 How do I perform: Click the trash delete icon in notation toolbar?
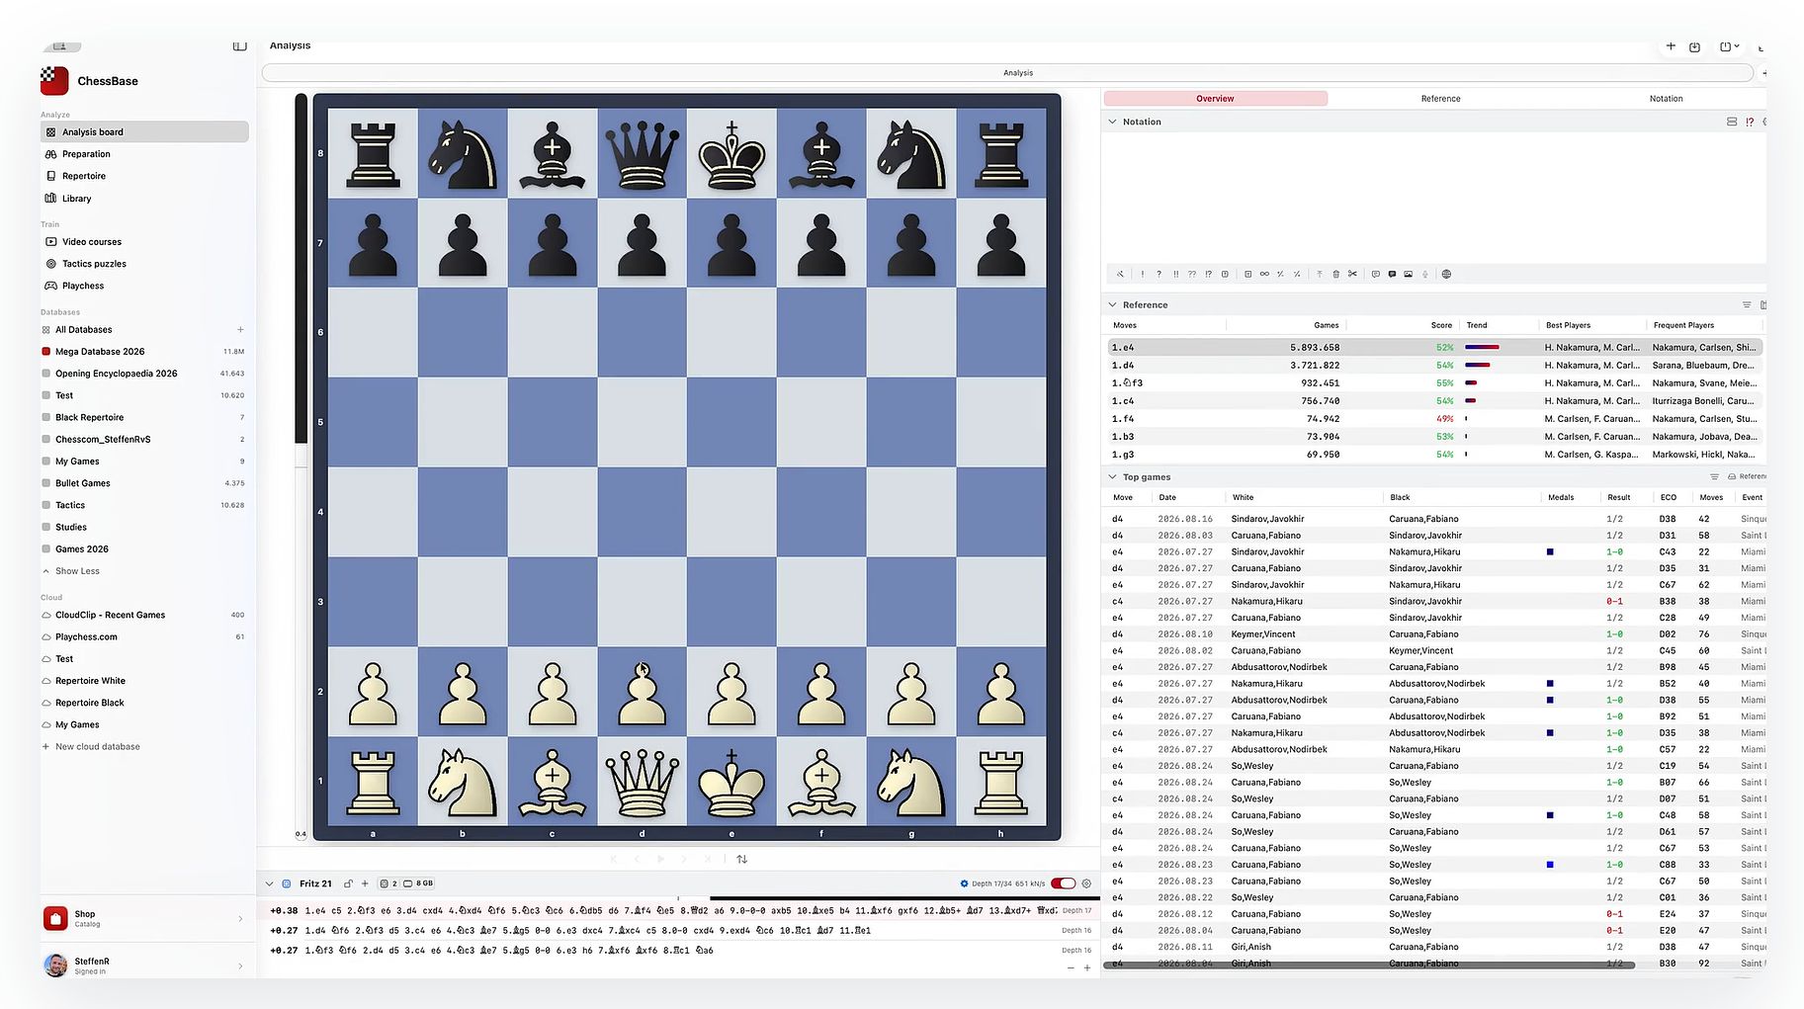[1336, 274]
